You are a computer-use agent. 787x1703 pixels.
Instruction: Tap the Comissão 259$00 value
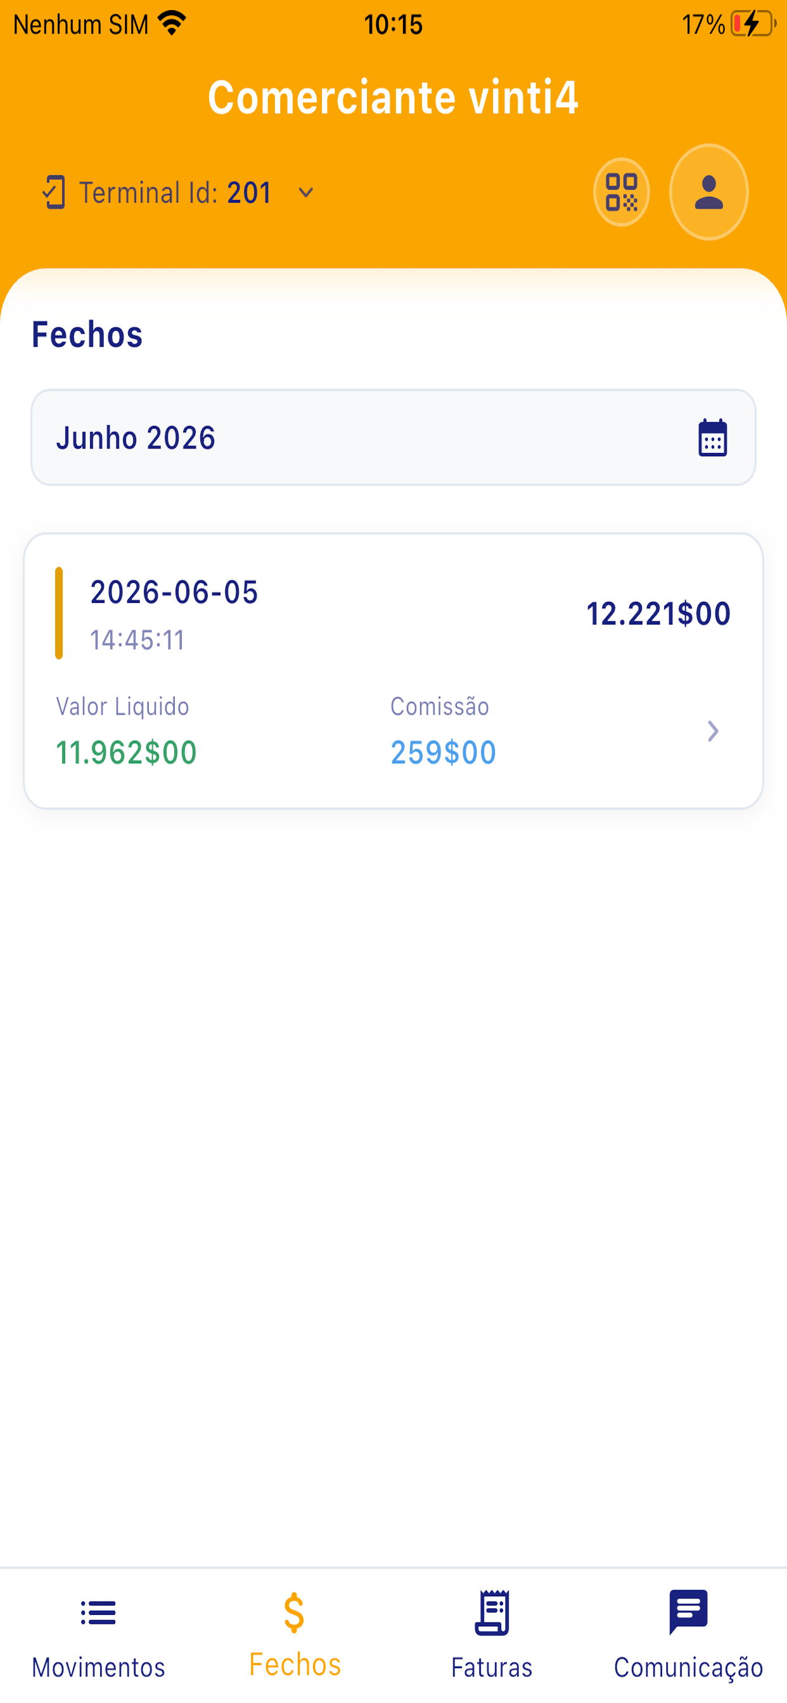[443, 752]
